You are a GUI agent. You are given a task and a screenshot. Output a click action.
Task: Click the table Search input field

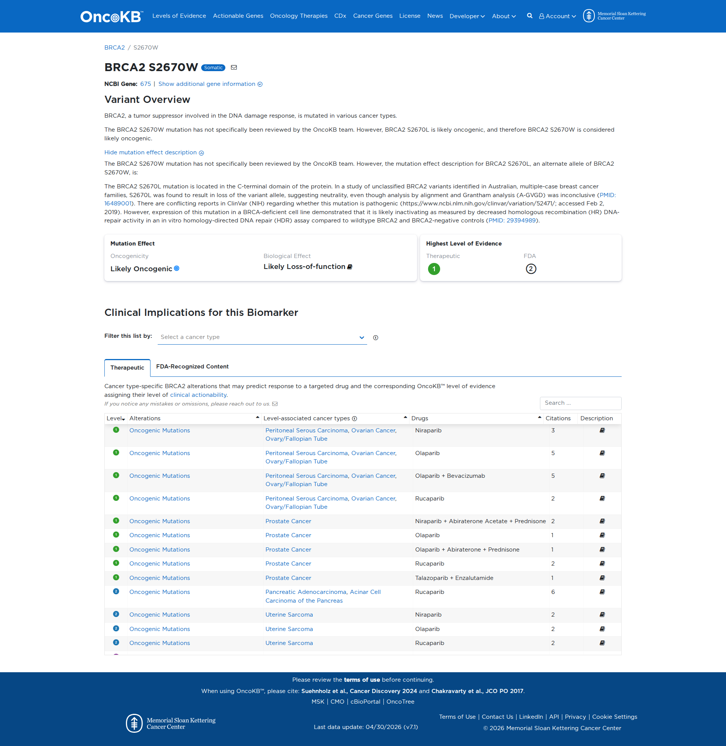click(580, 403)
